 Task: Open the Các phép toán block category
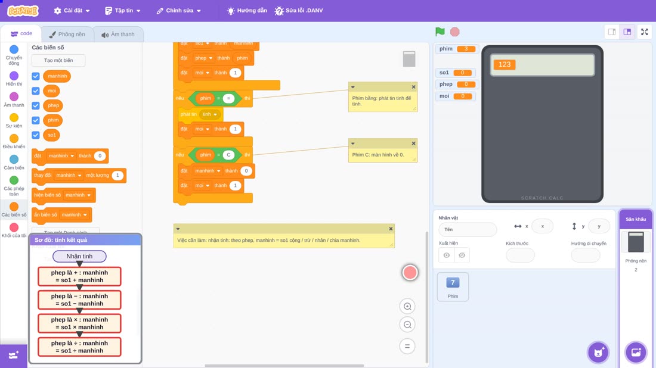click(14, 185)
